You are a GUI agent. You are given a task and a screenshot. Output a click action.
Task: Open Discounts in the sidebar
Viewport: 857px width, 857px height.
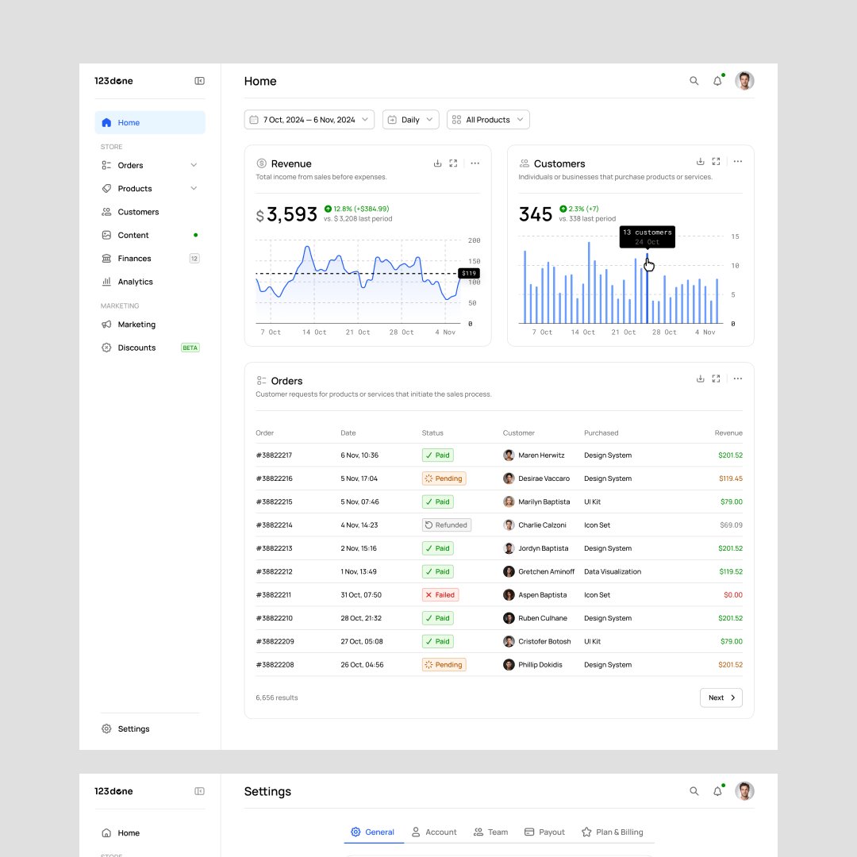pos(150,348)
